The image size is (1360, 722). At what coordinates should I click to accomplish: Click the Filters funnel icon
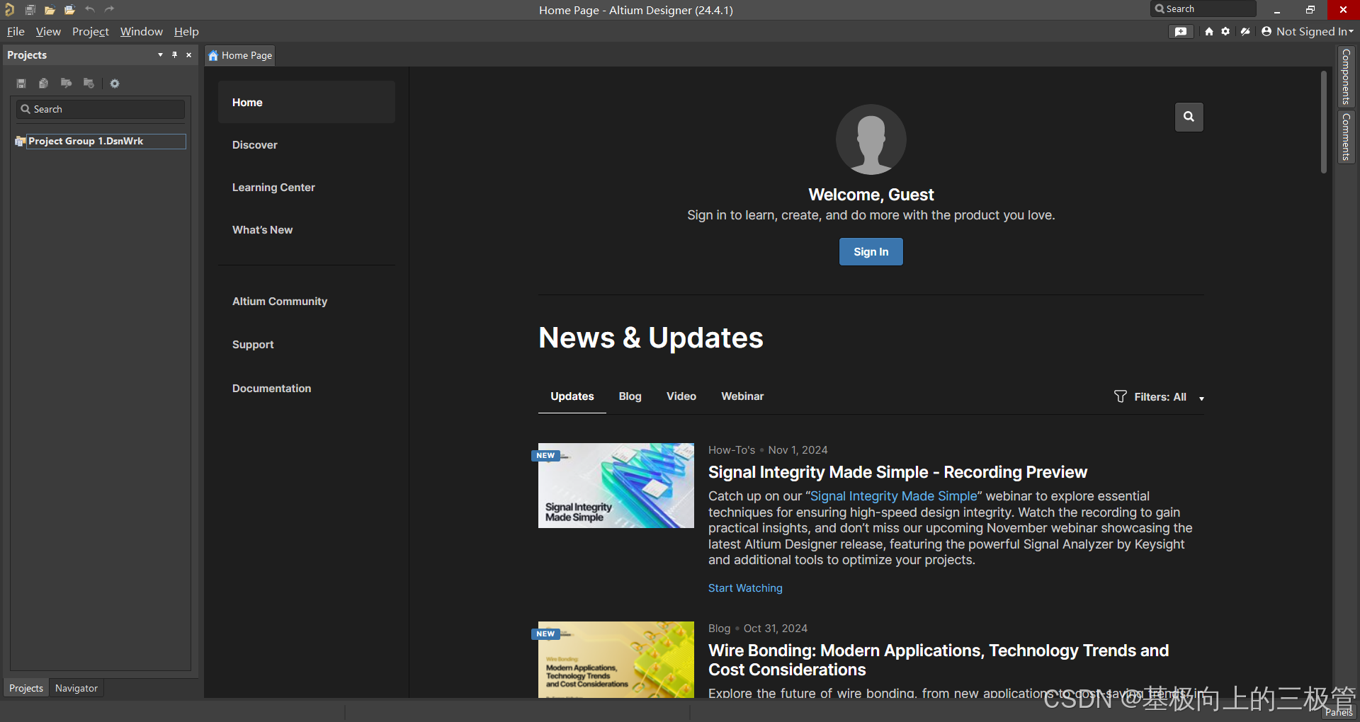tap(1120, 396)
